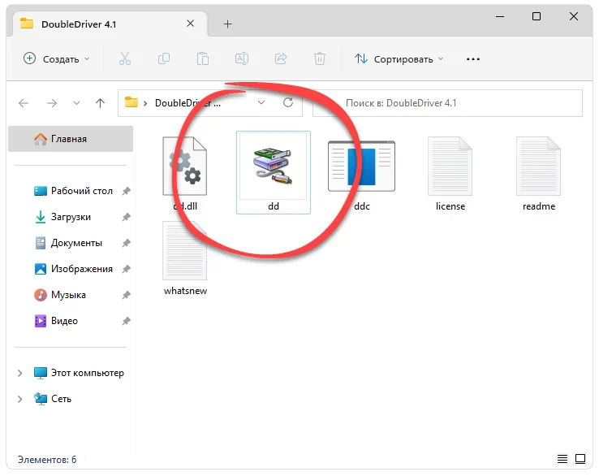
Task: Open the three-dot more options menu
Action: pos(473,59)
